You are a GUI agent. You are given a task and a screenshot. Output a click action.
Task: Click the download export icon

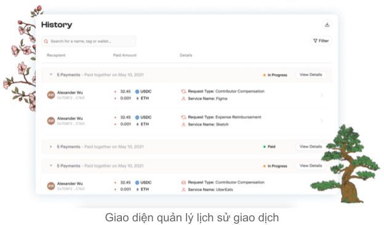(x=327, y=25)
